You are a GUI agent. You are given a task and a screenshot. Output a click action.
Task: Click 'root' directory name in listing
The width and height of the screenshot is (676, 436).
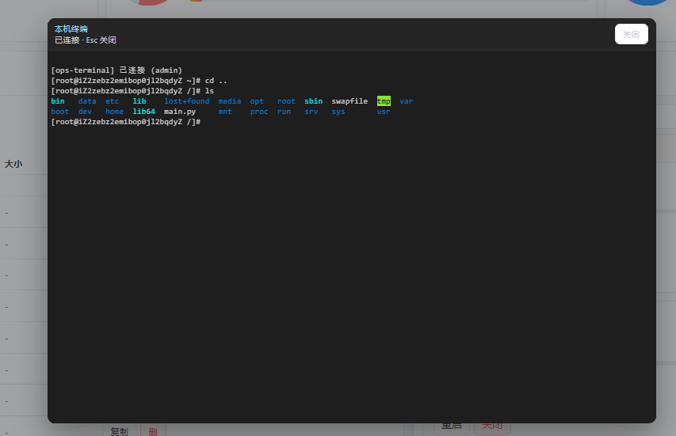point(286,101)
